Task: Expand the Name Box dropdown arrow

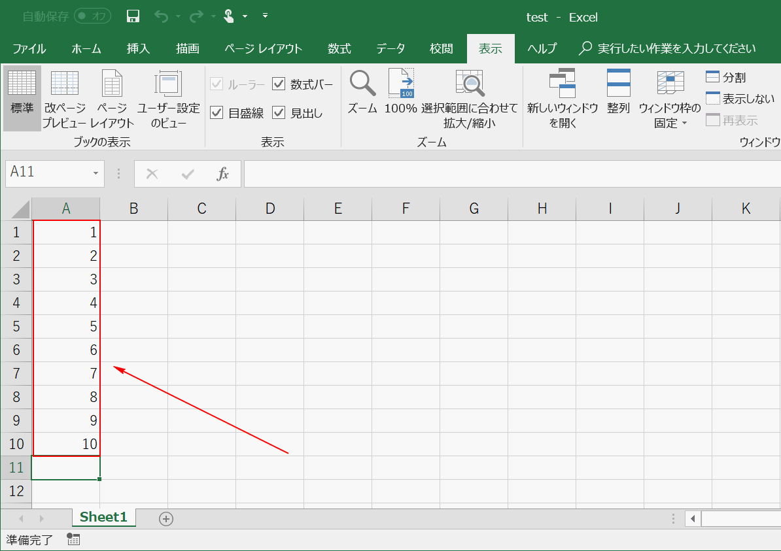Action: 95,173
